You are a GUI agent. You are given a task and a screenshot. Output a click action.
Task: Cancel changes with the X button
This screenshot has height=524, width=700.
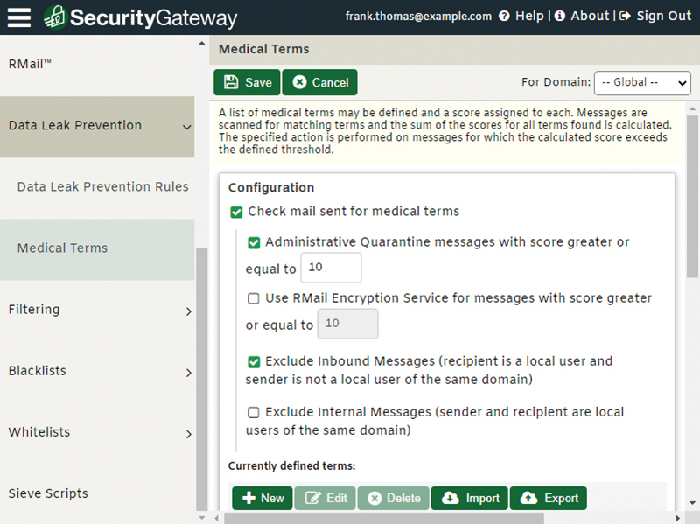pyautogui.click(x=319, y=82)
